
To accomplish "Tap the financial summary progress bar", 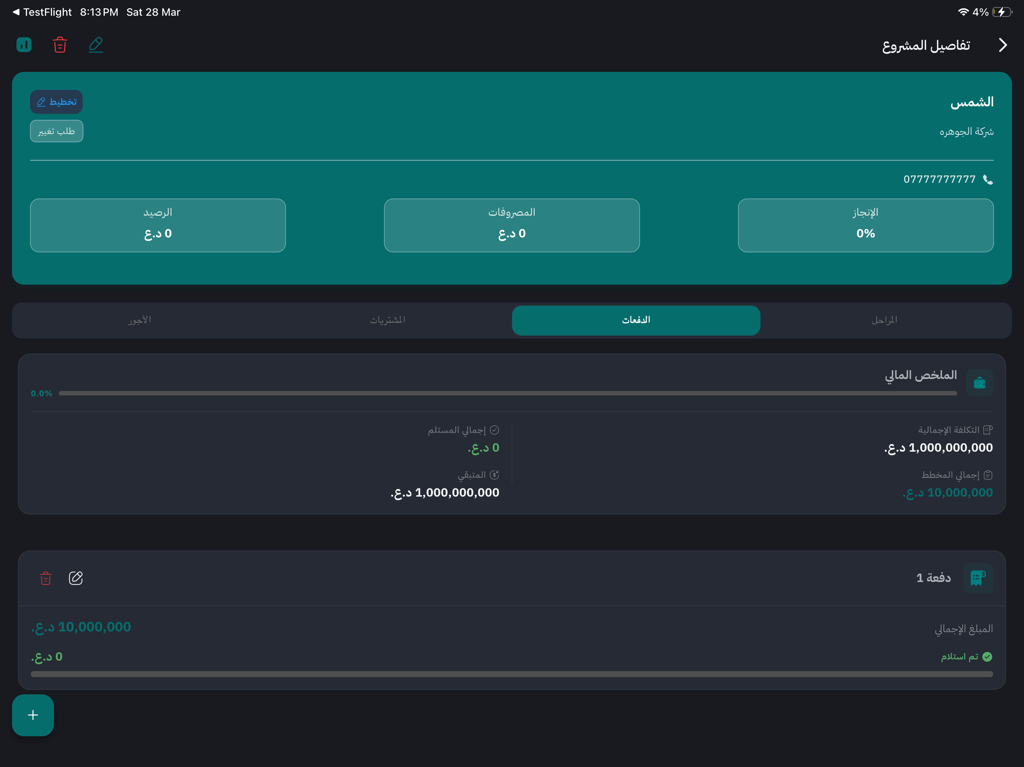I will [x=508, y=394].
